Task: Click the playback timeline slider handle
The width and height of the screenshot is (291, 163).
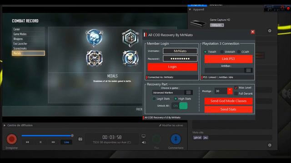Action: [x=72, y=135]
